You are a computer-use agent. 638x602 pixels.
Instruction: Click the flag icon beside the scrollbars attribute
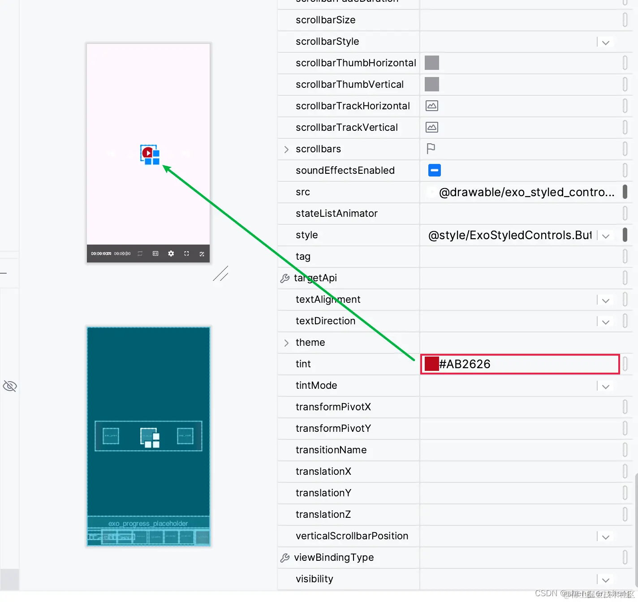coord(431,149)
